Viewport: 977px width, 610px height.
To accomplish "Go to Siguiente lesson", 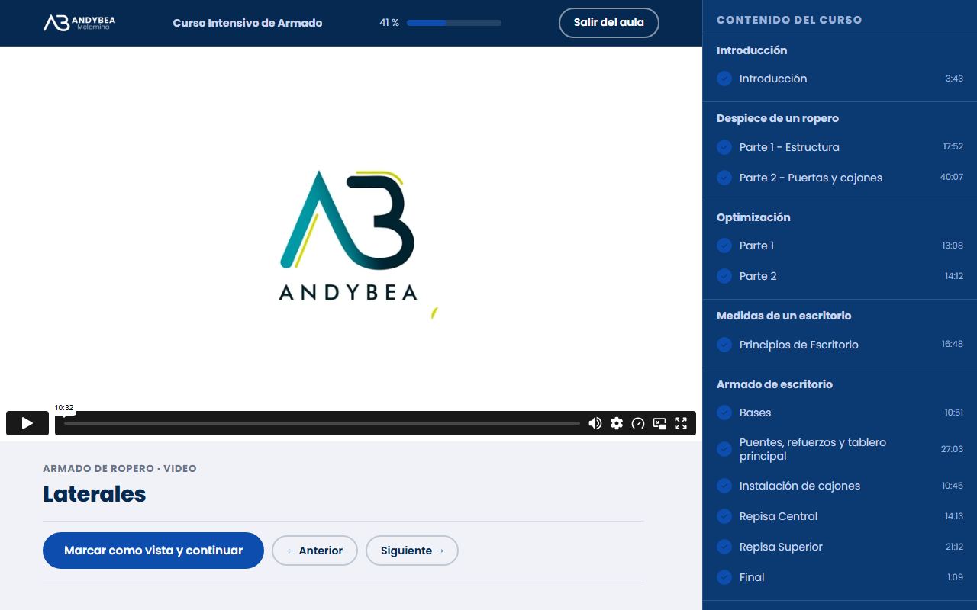I will click(x=412, y=551).
